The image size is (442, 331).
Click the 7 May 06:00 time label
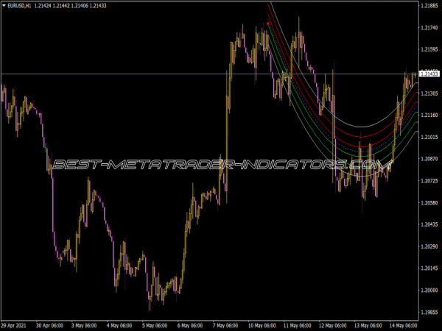(x=224, y=324)
